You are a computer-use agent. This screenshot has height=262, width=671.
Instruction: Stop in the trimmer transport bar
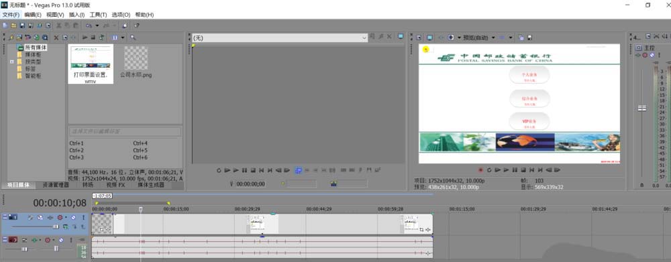(253, 170)
